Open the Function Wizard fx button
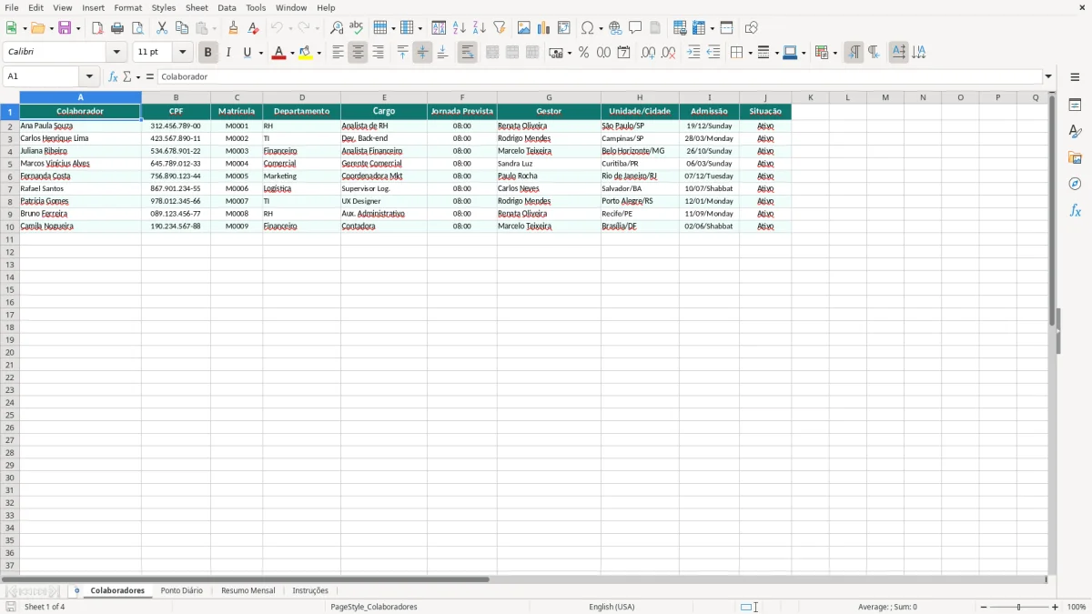Image resolution: width=1092 pixels, height=614 pixels. coord(113,76)
